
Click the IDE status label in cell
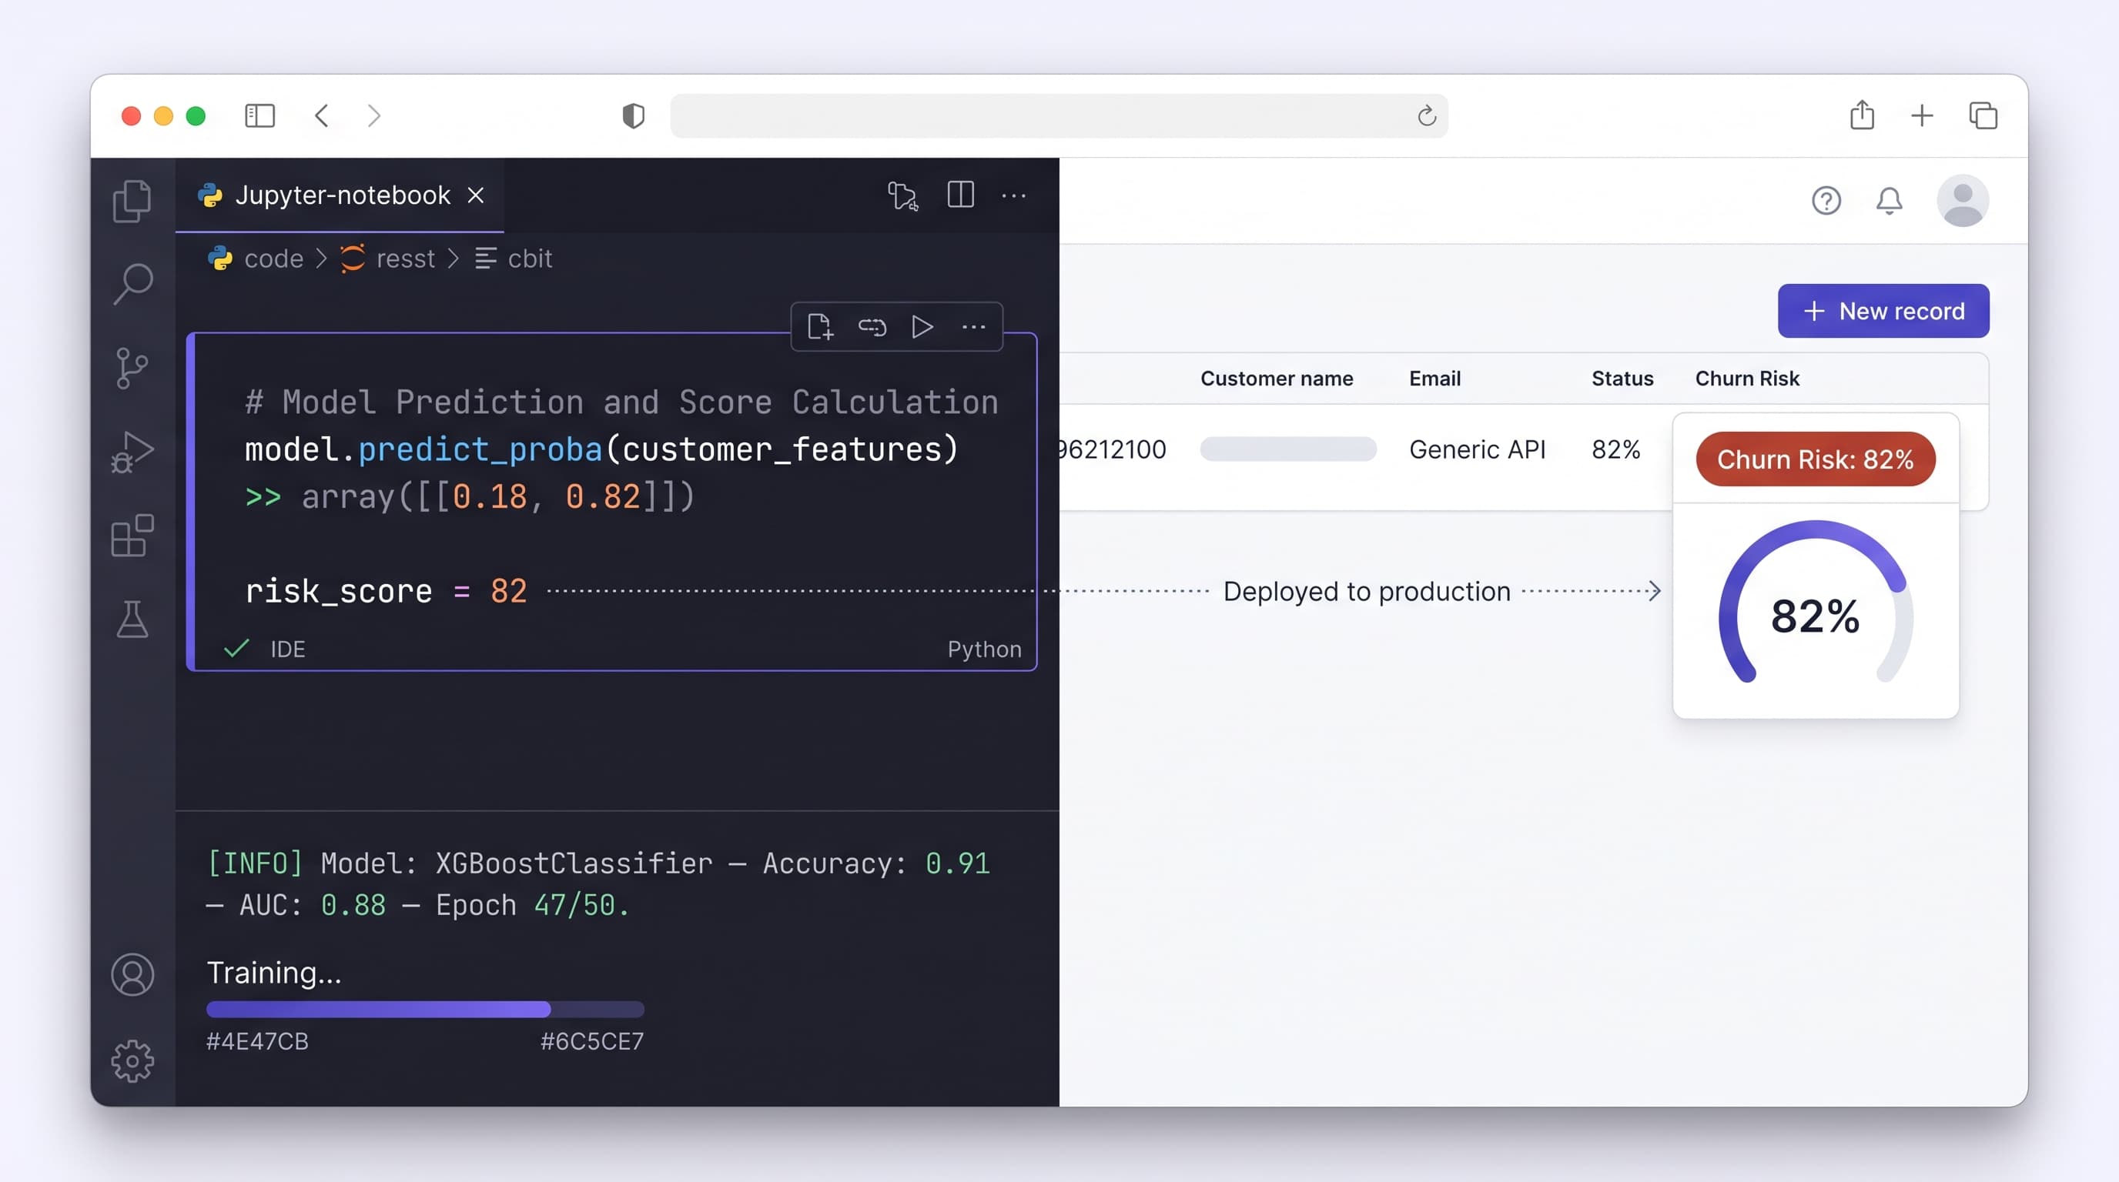point(288,649)
